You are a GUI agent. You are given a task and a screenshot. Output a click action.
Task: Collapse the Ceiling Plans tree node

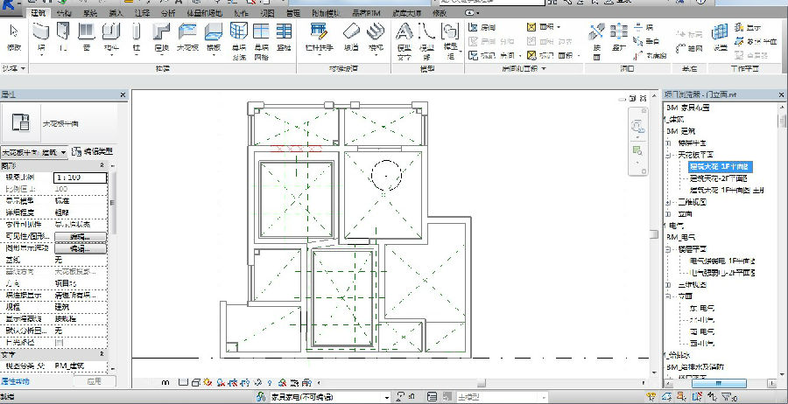click(668, 154)
